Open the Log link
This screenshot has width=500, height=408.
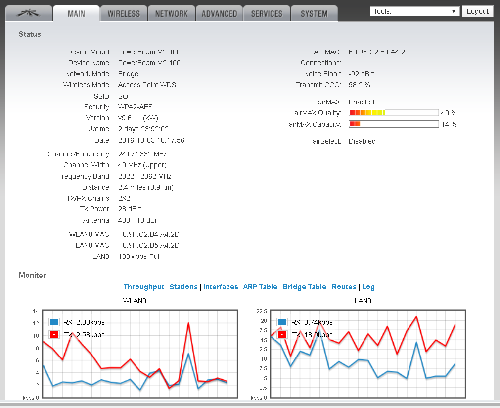point(368,287)
